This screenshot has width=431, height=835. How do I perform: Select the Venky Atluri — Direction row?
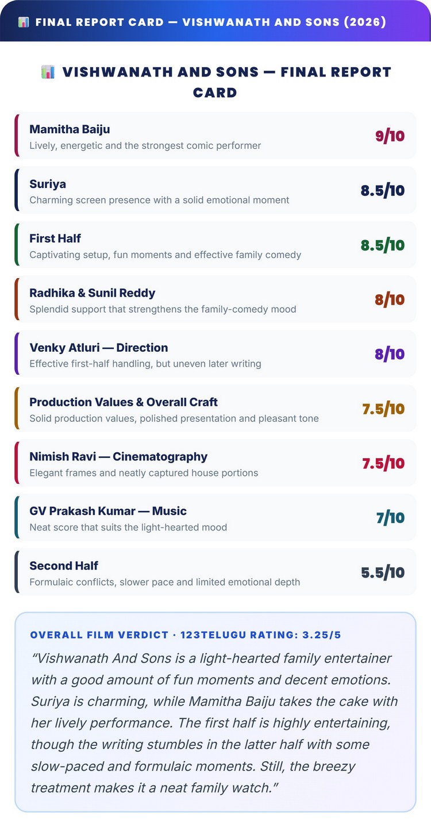pyautogui.click(x=215, y=354)
